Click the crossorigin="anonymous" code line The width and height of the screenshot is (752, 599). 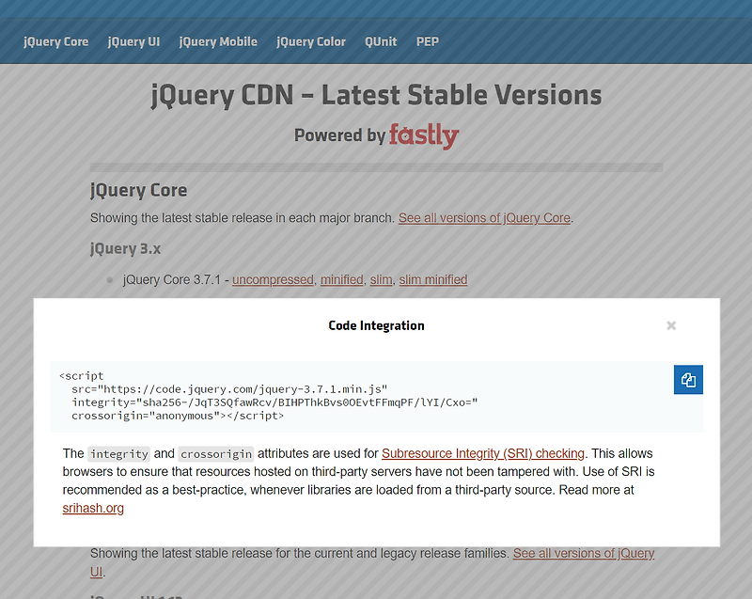click(178, 416)
